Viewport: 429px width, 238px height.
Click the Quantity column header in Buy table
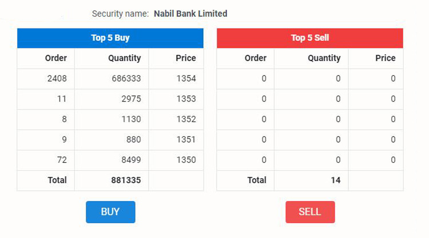pos(124,58)
